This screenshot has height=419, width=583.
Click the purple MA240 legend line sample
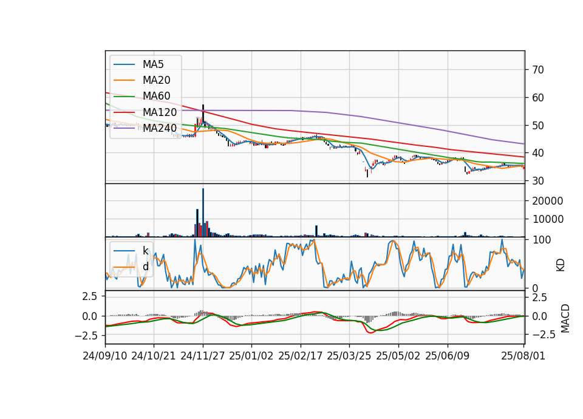click(x=124, y=128)
